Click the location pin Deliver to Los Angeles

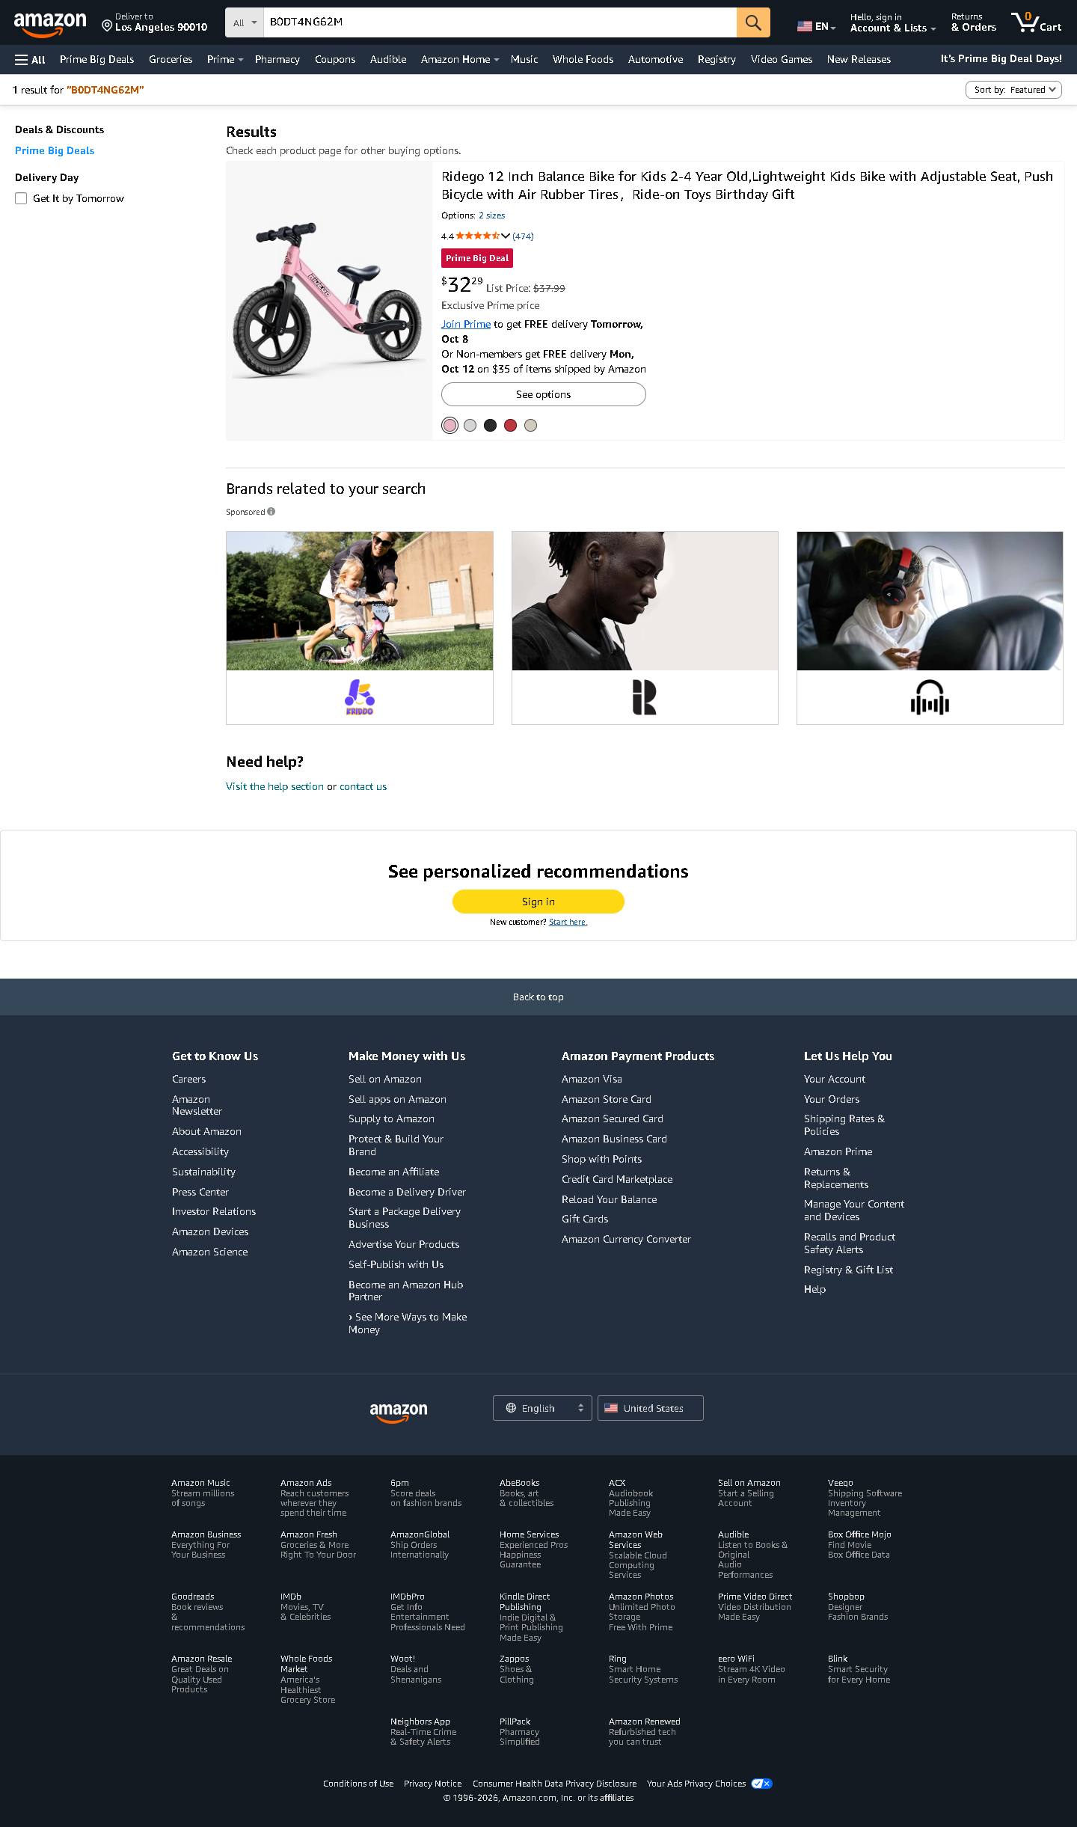pos(155,22)
